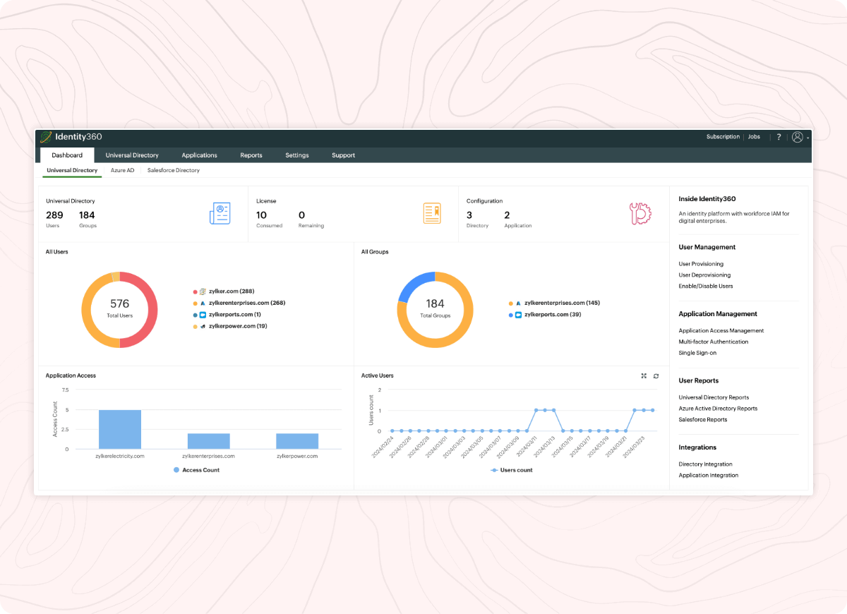Click the user profile icon top right
Viewport: 847px width, 614px height.
[798, 137]
